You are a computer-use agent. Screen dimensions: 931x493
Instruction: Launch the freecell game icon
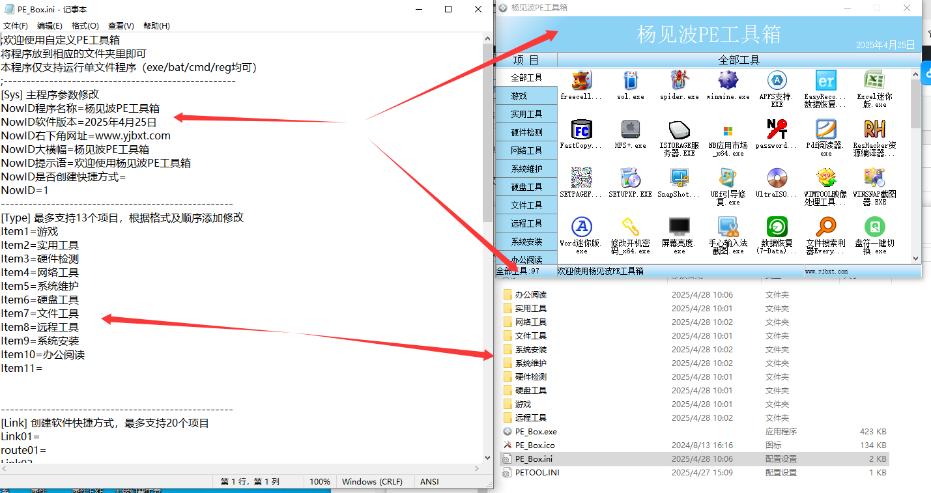tap(580, 81)
